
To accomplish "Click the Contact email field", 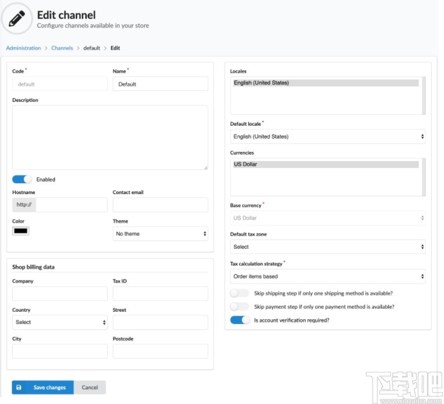I will 160,205.
